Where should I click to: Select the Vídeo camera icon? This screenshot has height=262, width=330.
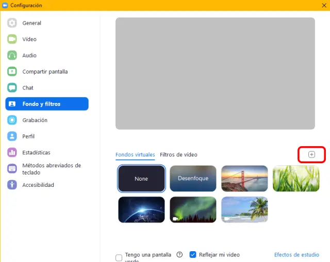(x=12, y=39)
